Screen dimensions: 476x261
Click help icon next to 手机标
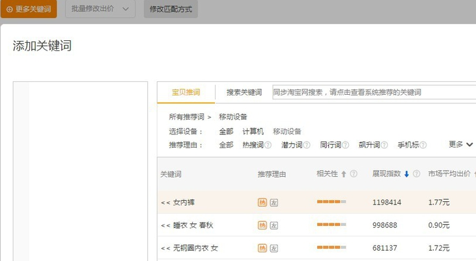point(423,145)
